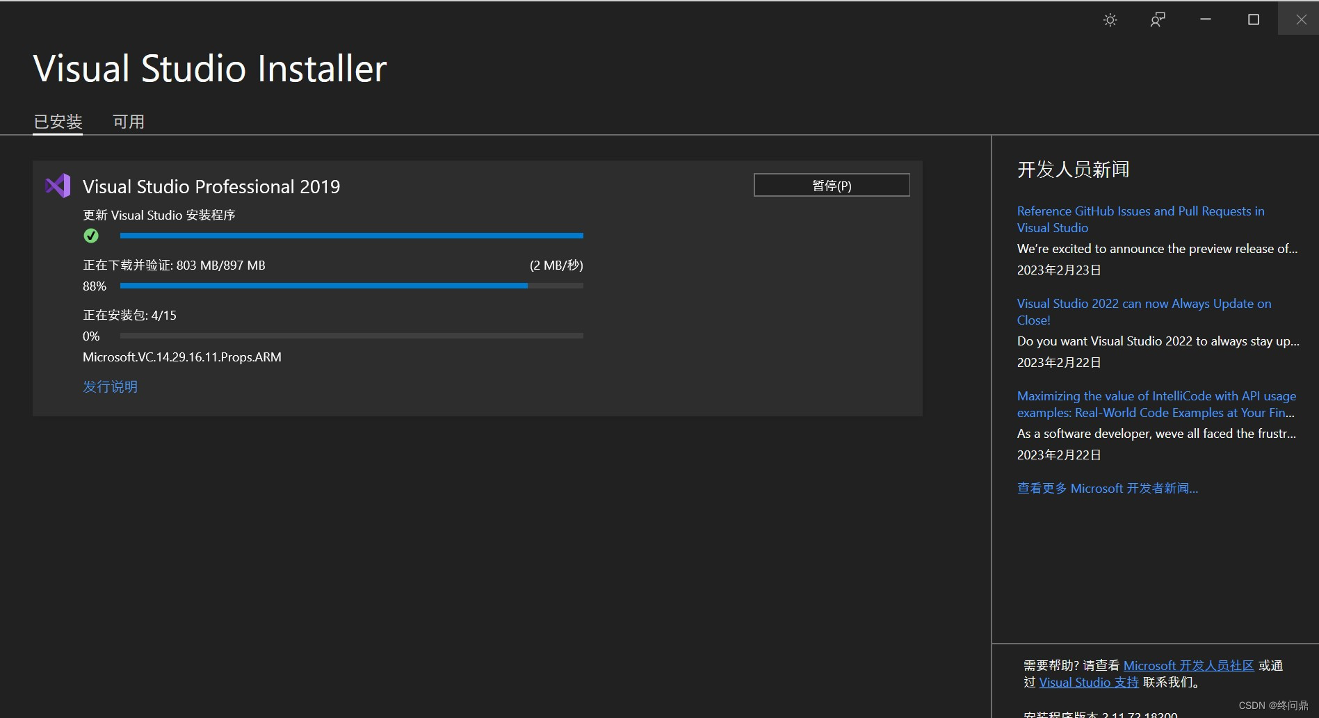The image size is (1319, 718).
Task: Open Visual Studio 2022 Always Update on Close article
Action: click(x=1144, y=311)
